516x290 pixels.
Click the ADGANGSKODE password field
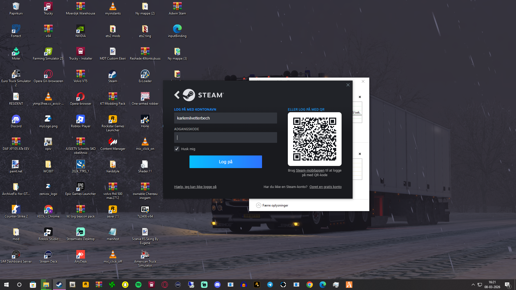[225, 137]
